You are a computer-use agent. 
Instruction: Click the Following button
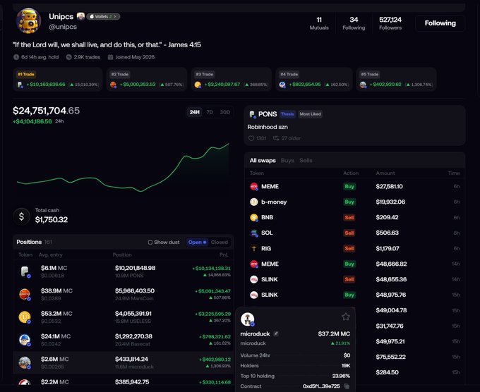click(x=440, y=23)
